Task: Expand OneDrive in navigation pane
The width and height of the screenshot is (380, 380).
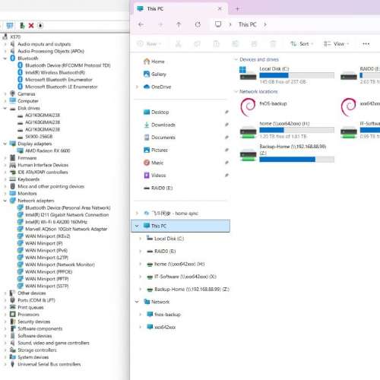Action: [x=137, y=87]
